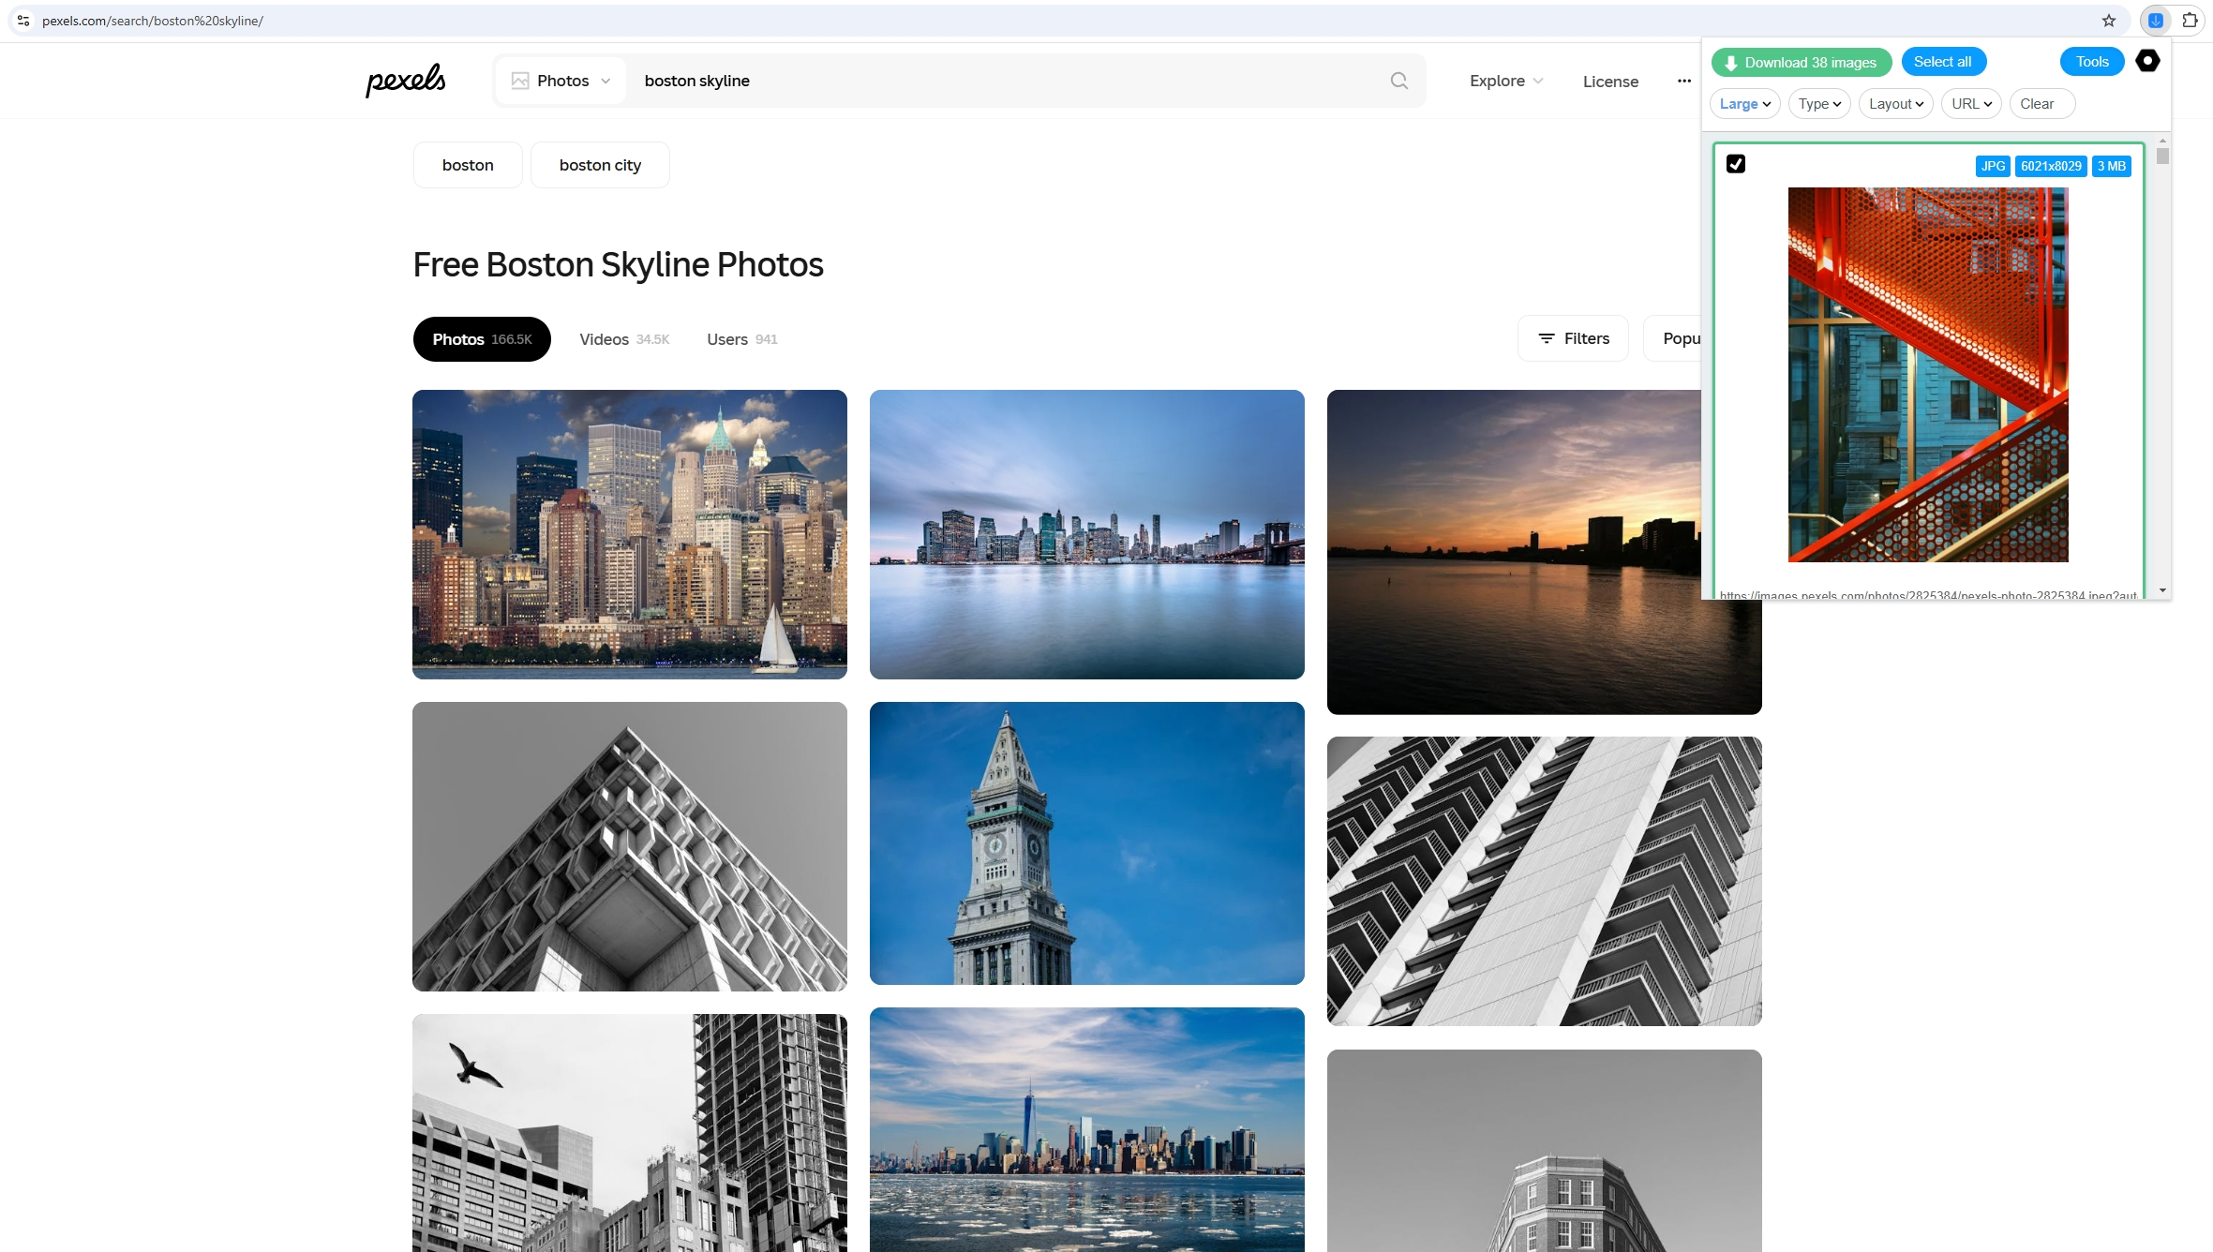Open the skyline with sailboat photo

[630, 534]
